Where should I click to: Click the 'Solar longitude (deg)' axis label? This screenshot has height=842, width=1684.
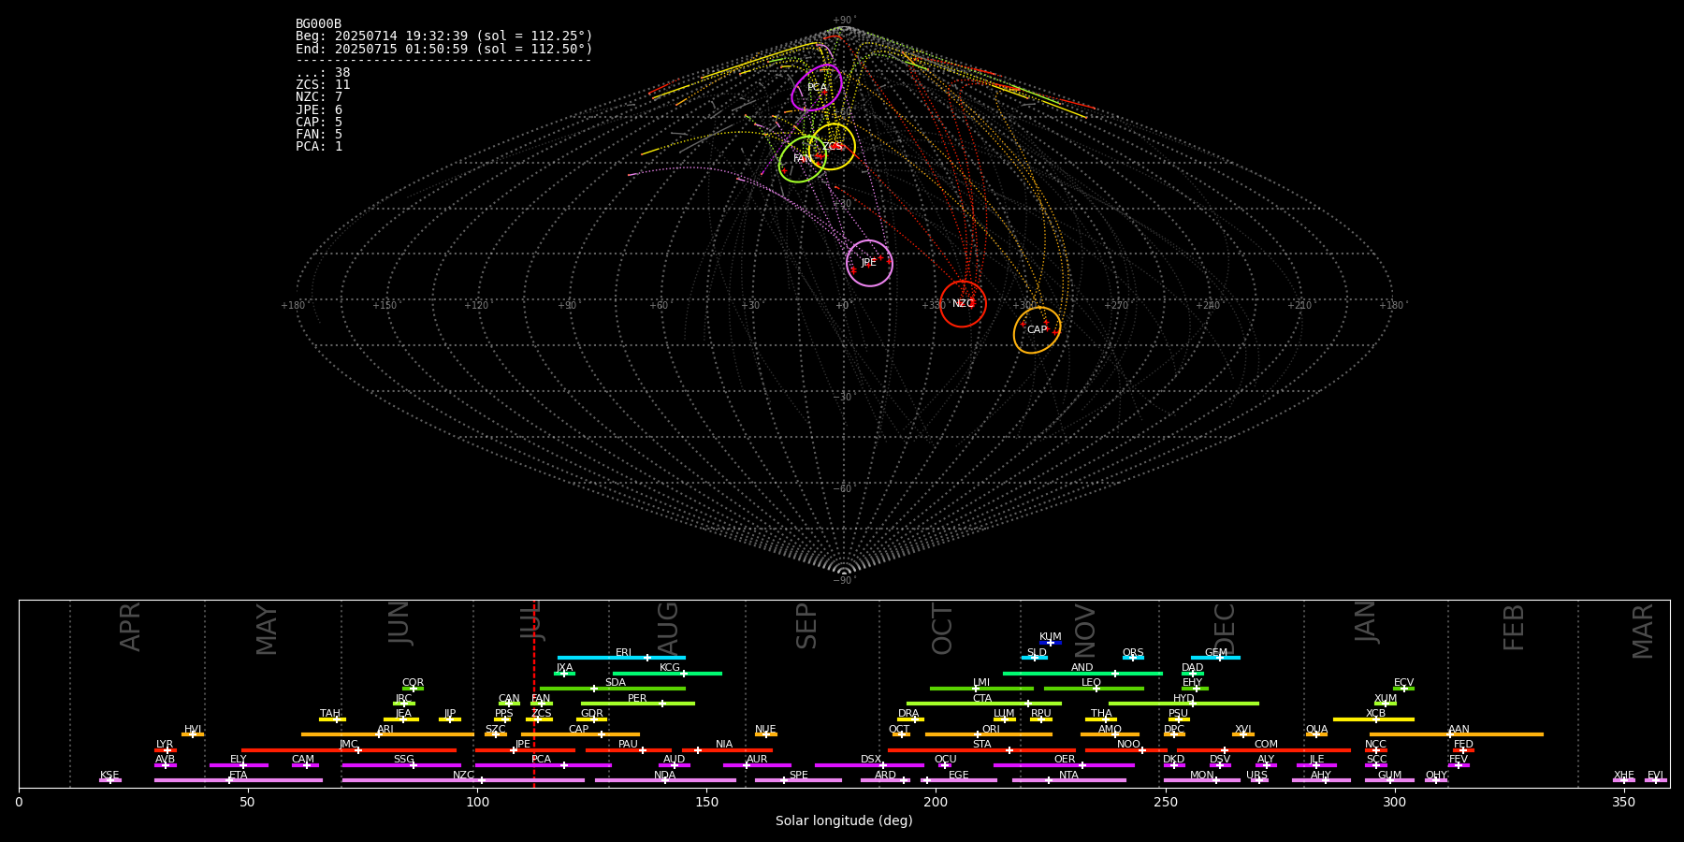[x=844, y=821]
